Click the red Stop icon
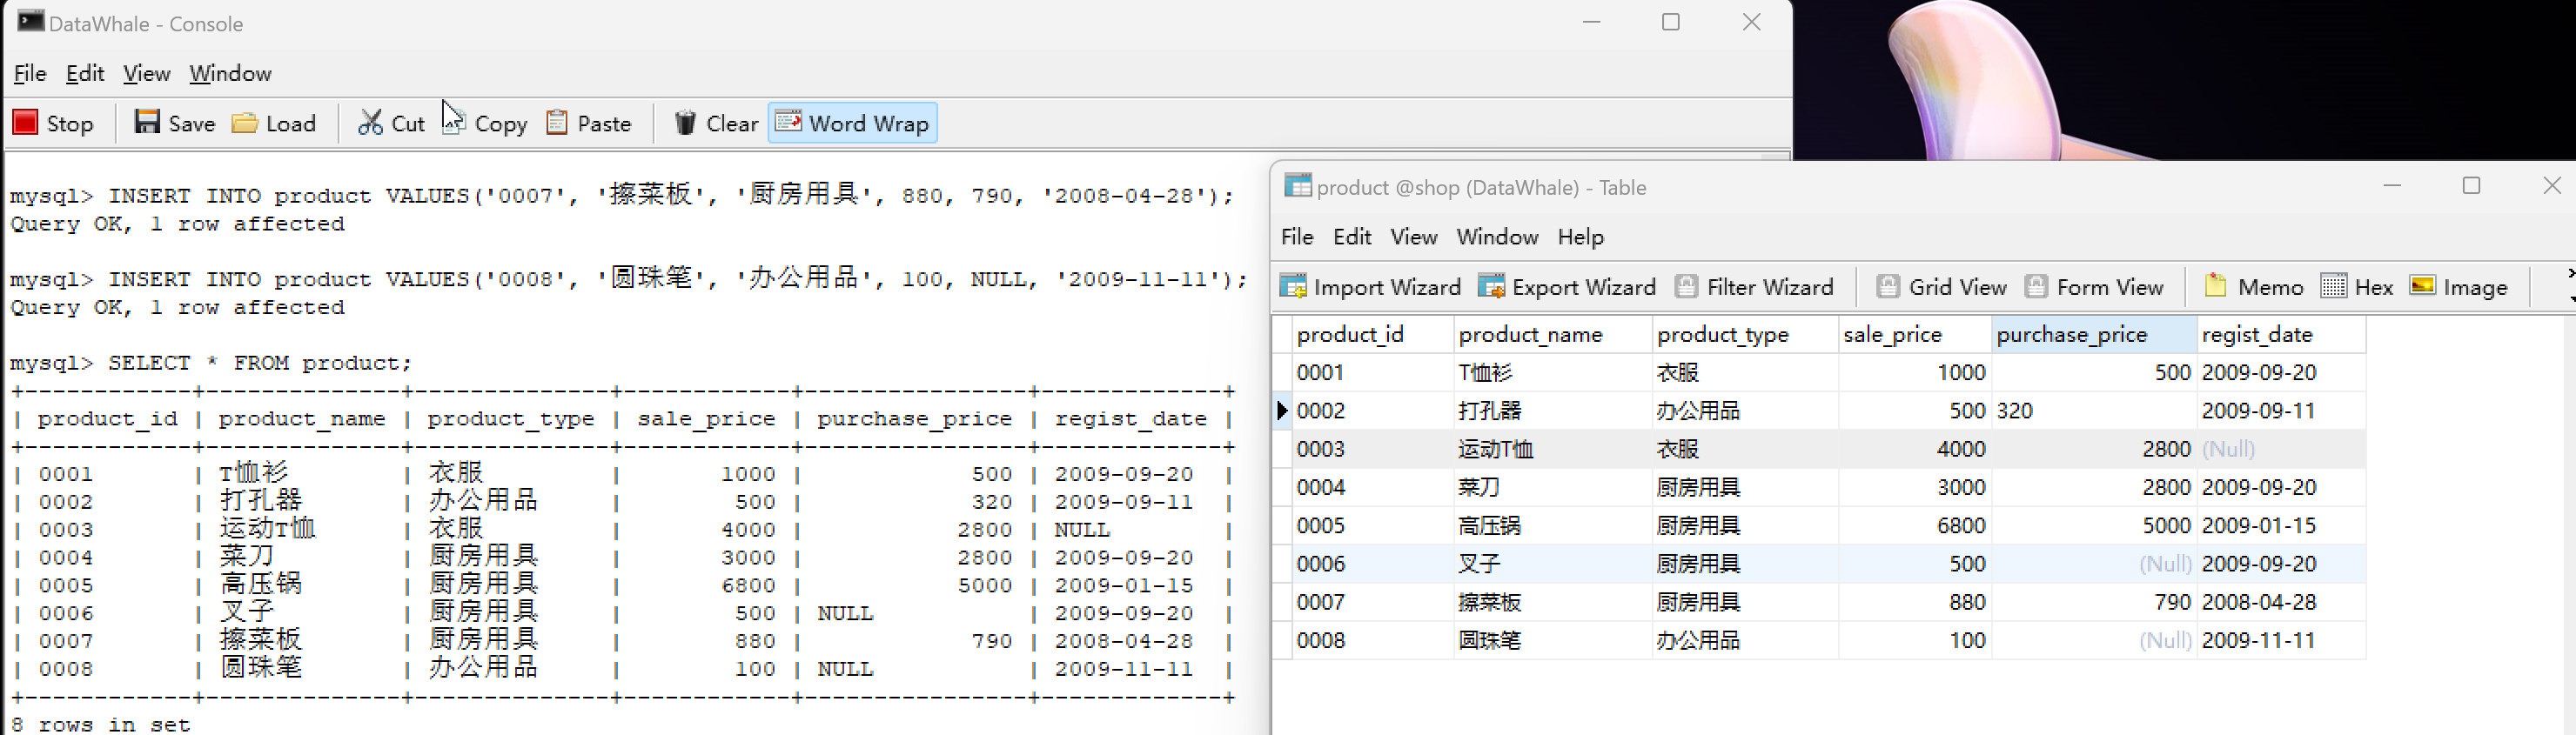 [x=26, y=123]
